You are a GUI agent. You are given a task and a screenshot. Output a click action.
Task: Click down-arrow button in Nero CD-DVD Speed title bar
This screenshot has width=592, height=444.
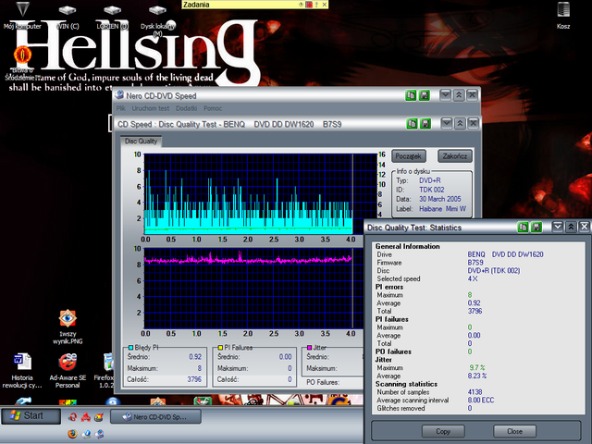pyautogui.click(x=446, y=94)
